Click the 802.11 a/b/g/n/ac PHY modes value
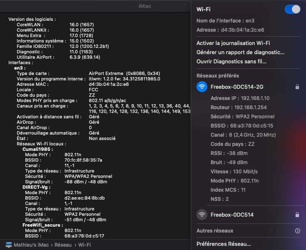 click(107, 100)
